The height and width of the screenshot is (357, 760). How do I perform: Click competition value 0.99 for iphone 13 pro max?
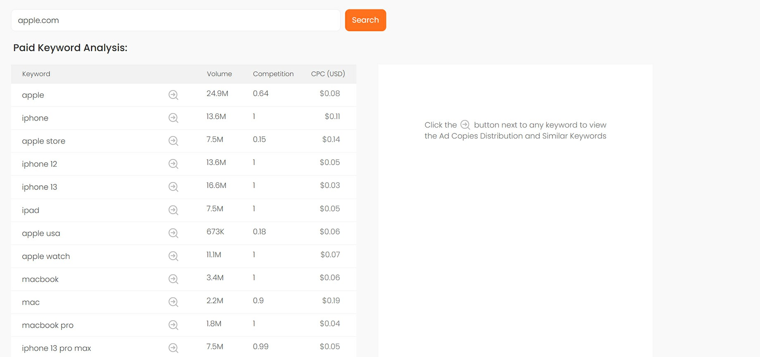coord(261,347)
